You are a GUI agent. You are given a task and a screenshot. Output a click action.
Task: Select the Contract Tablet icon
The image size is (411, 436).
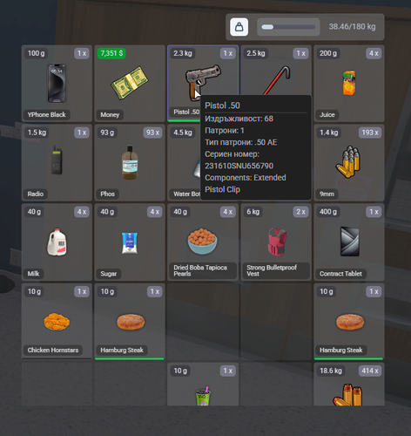349,242
